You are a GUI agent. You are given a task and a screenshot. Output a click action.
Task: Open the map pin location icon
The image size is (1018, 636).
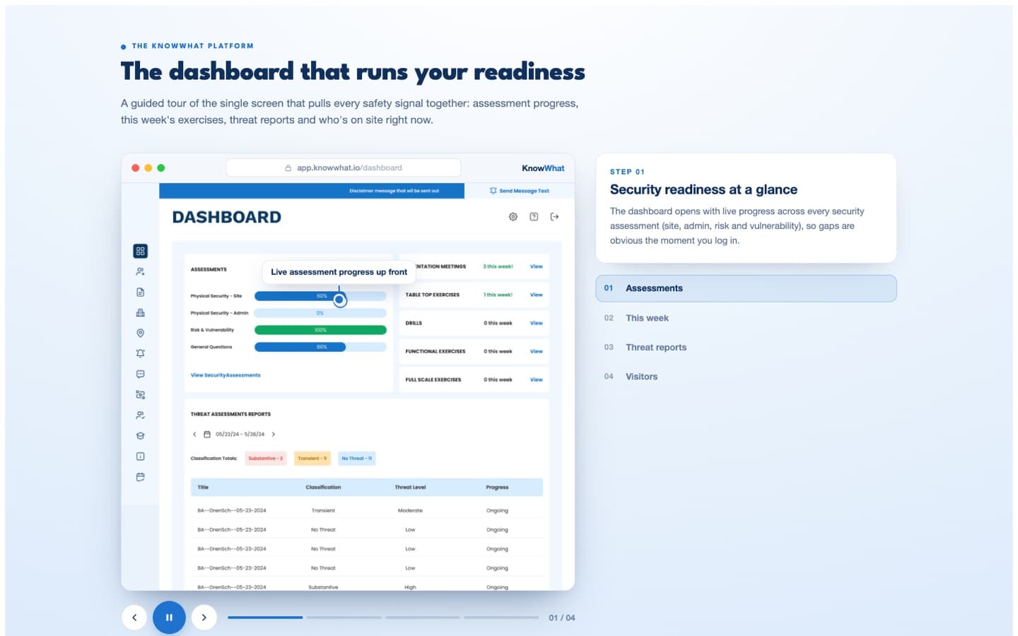(x=140, y=333)
